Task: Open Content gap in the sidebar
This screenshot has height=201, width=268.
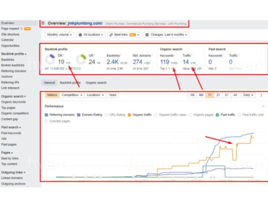Action: [10, 119]
